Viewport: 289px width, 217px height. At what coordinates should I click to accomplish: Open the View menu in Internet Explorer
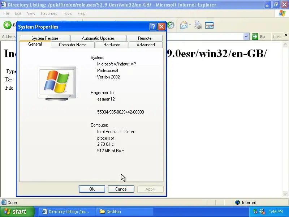(31, 13)
